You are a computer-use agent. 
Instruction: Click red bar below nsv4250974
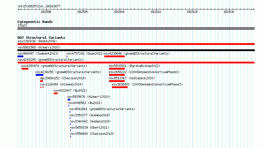click(x=25, y=69)
